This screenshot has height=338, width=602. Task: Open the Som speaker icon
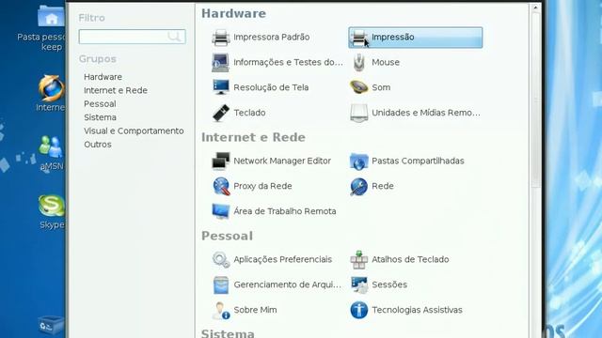(359, 87)
